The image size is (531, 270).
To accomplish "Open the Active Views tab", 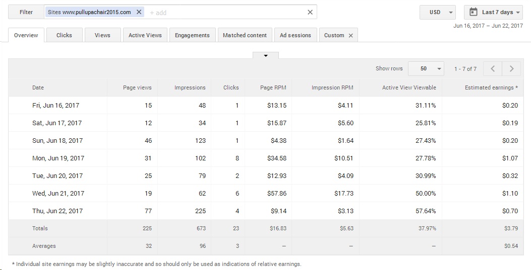I will tap(145, 35).
